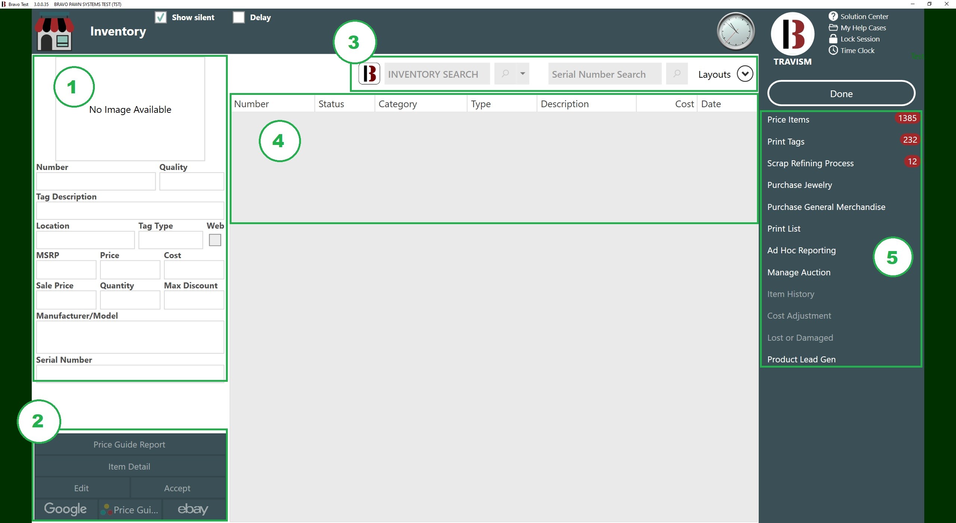Click the inventory search magnifier icon
Screen dimensions: 956x523
pyautogui.click(x=505, y=74)
